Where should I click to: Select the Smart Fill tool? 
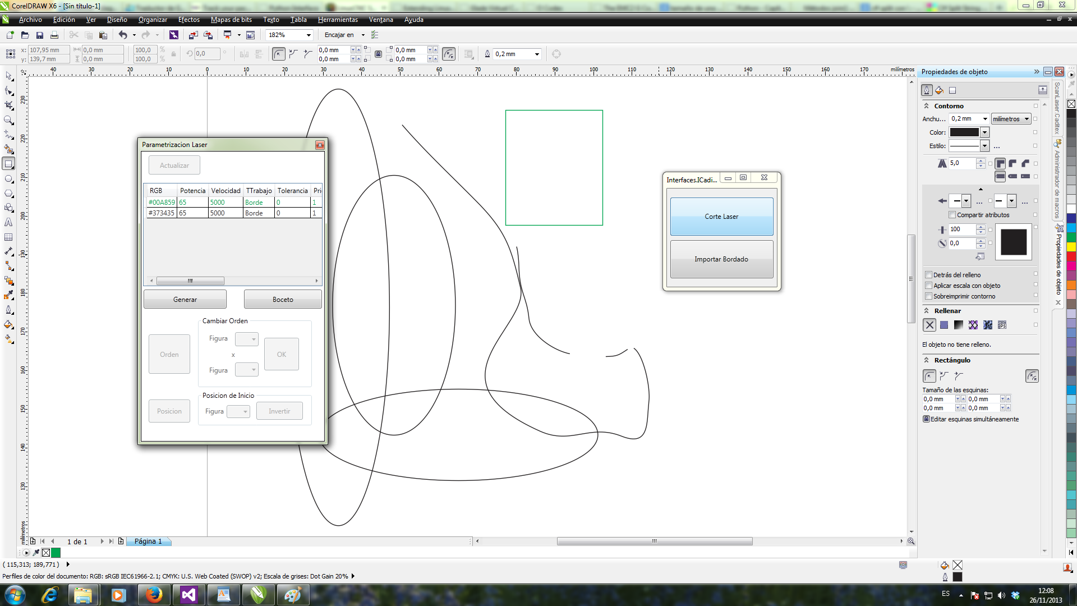click(x=9, y=149)
